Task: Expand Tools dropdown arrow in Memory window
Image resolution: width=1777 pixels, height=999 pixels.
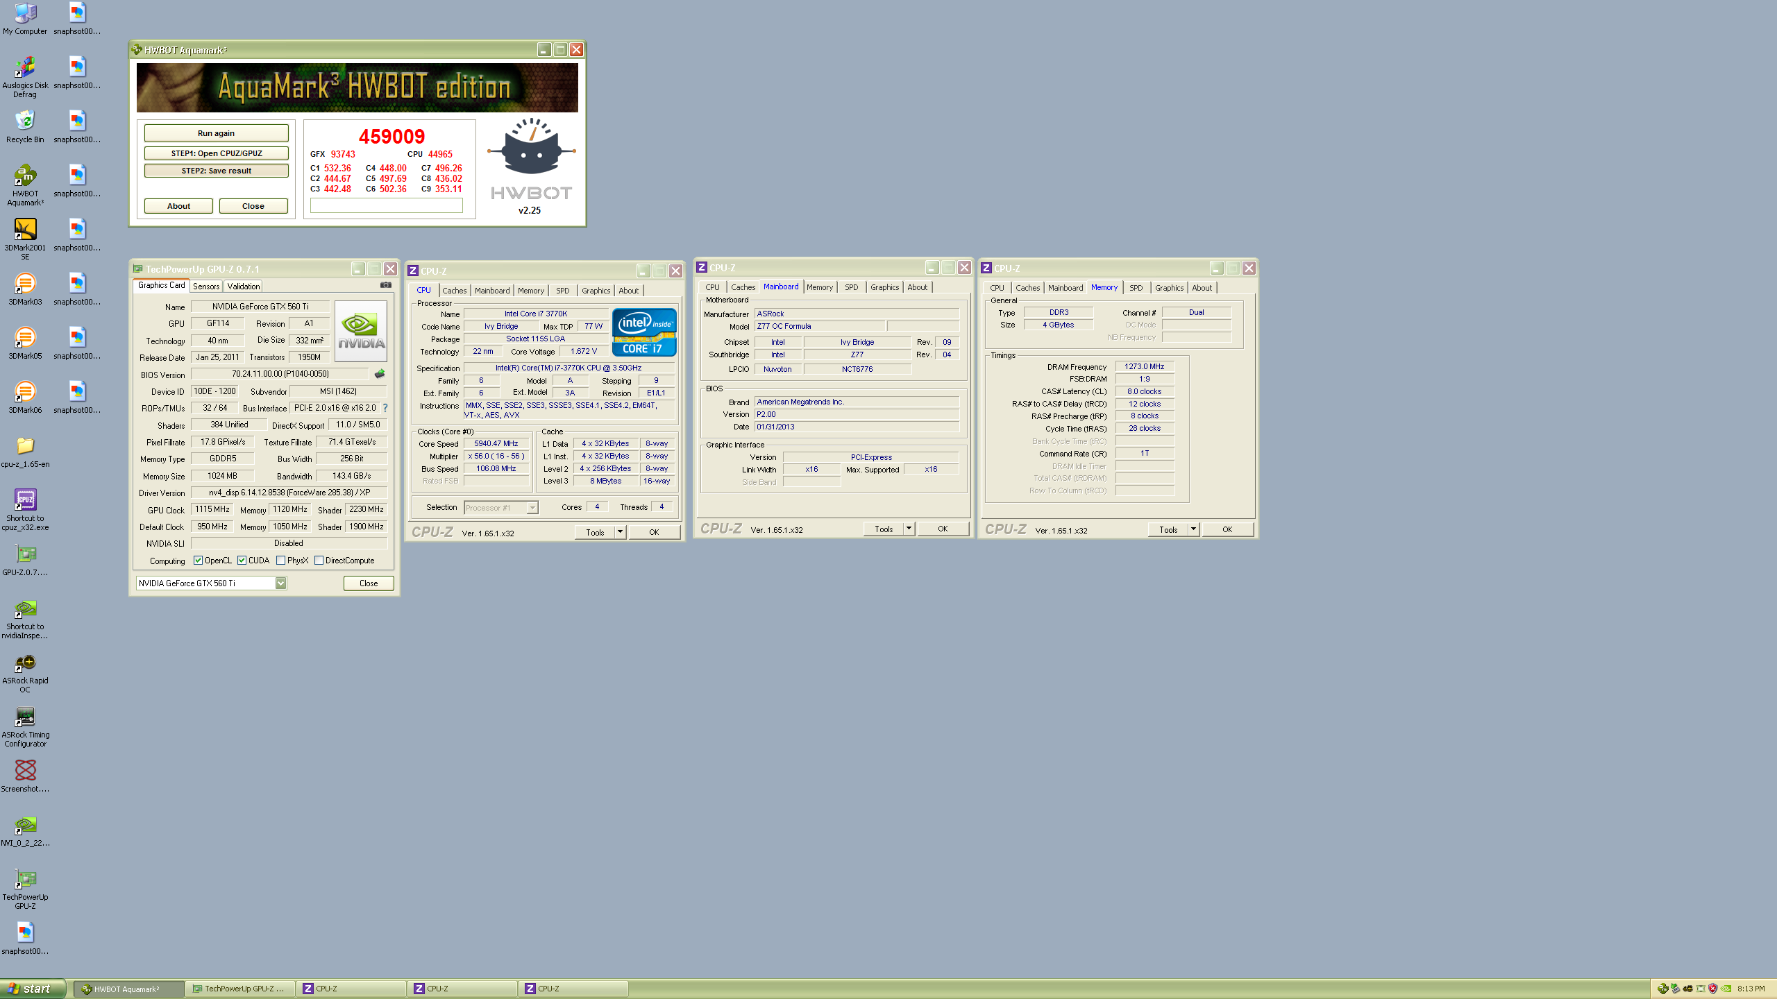Action: coord(1193,529)
